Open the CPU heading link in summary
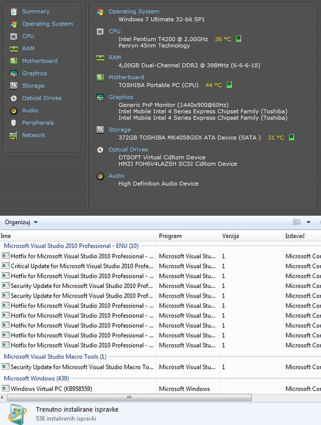The height and width of the screenshot is (425, 321). coord(114,31)
